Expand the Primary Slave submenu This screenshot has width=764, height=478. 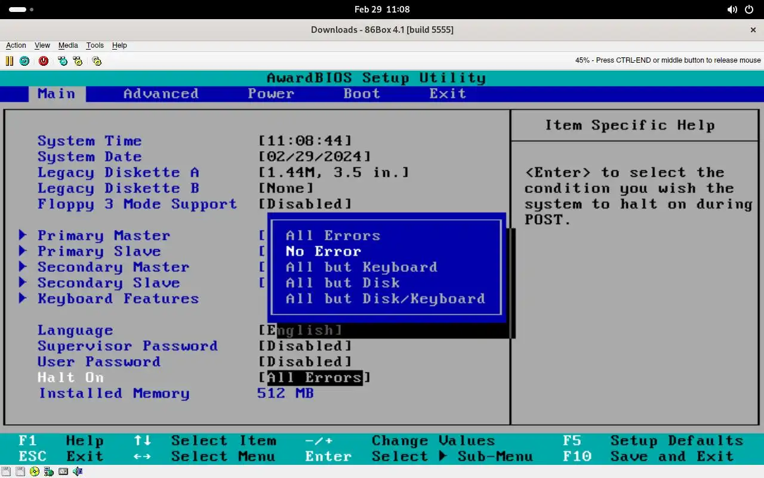pos(90,252)
